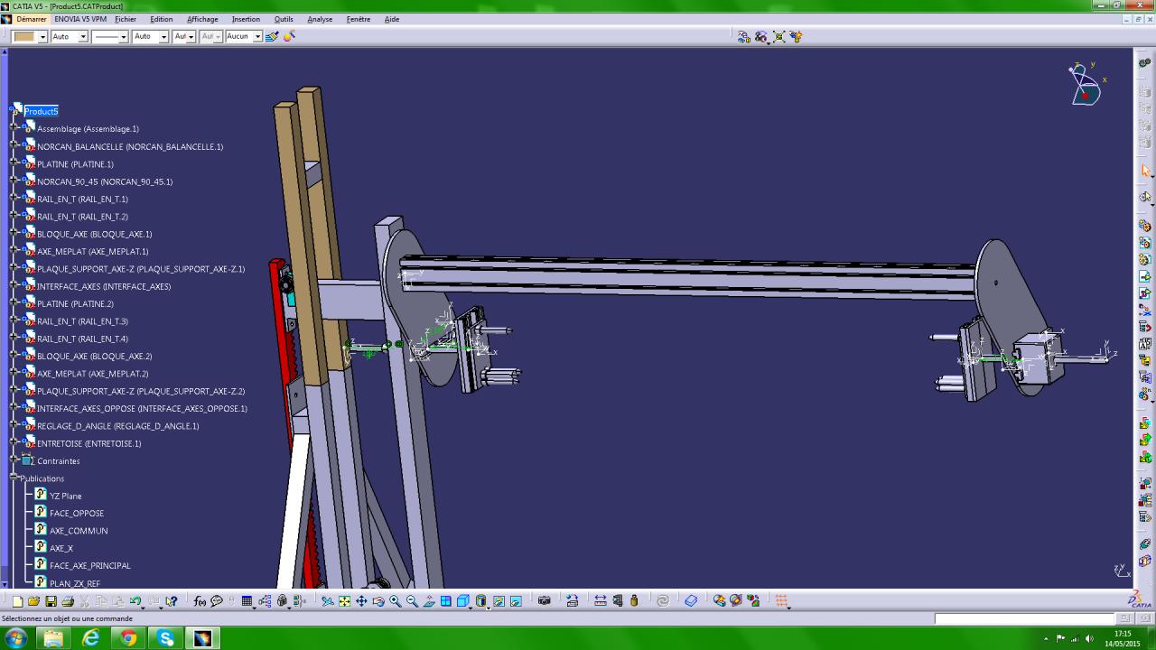
Task: Open the Démarrer menu
Action: (x=32, y=19)
